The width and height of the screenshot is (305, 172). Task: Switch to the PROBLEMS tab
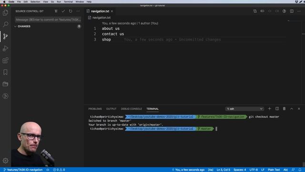[95, 109]
